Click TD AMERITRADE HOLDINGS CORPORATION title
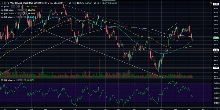220x110 pixels. (x=28, y=3)
